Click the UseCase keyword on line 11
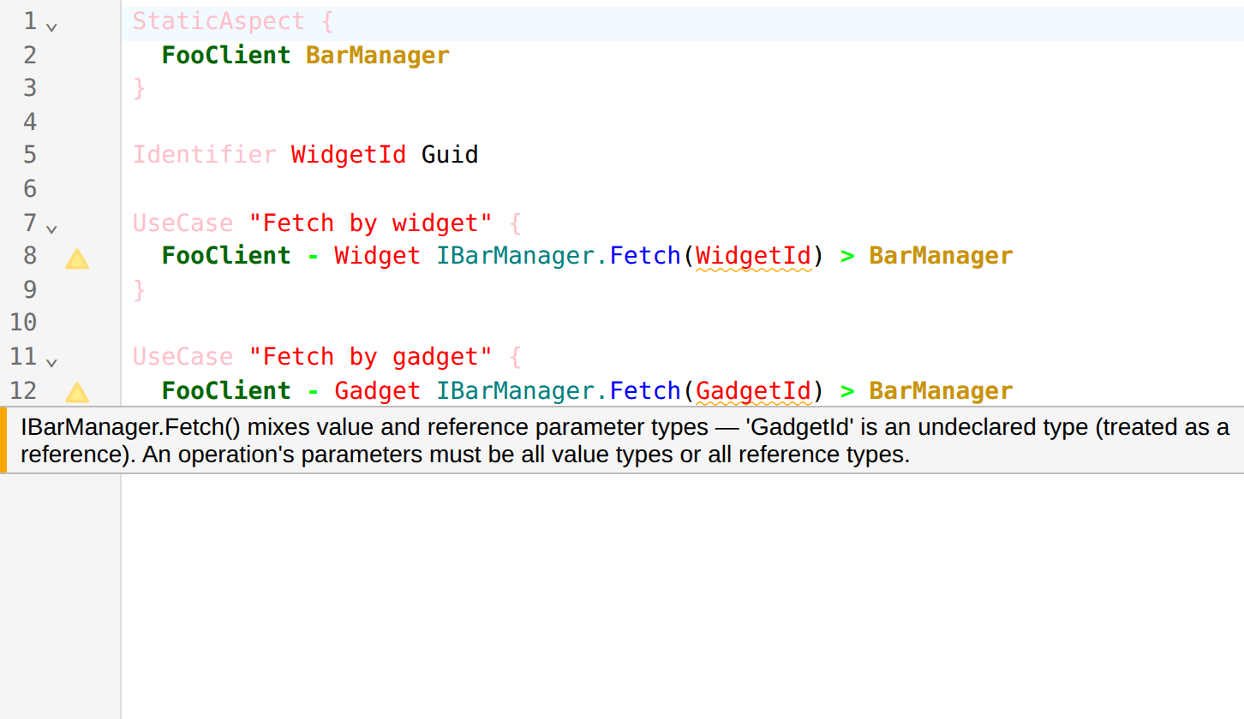Screen dimensions: 1244x719 182,357
